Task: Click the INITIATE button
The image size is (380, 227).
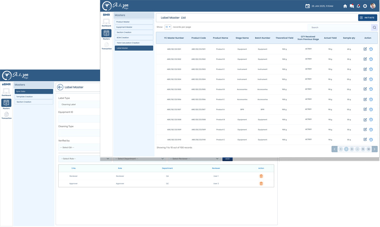Action: 367,18
